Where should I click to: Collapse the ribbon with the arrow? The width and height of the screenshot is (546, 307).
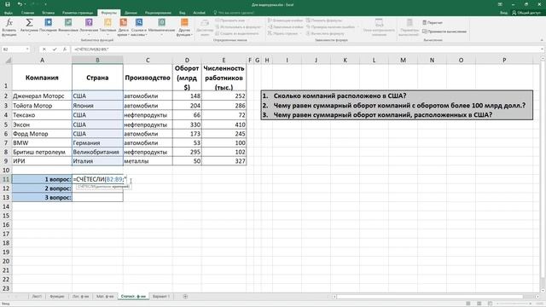[x=542, y=40]
